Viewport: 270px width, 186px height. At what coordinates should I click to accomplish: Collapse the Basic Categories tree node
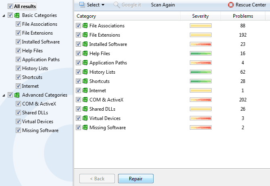tap(4, 16)
